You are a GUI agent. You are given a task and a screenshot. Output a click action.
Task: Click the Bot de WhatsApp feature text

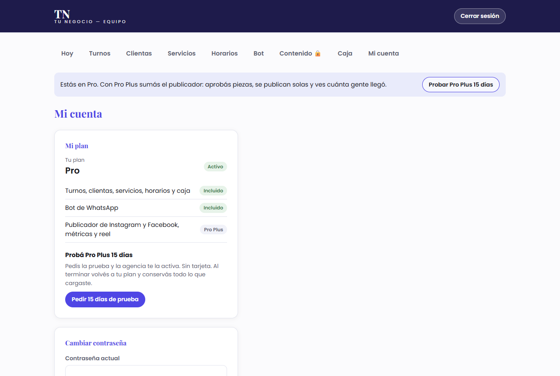tap(92, 208)
